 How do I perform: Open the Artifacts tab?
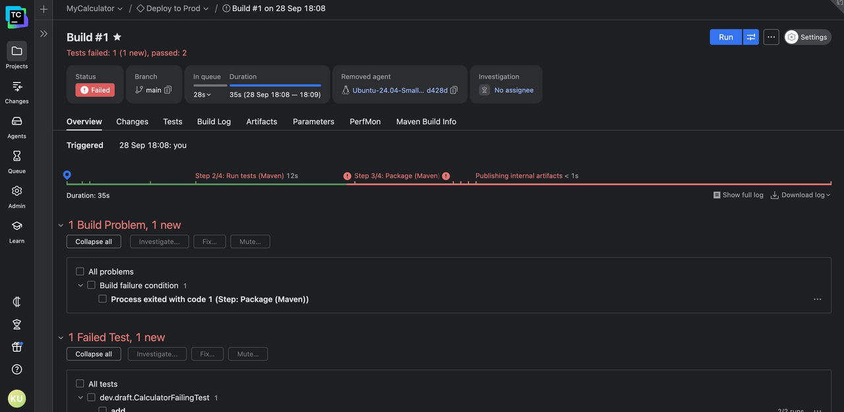(x=261, y=122)
